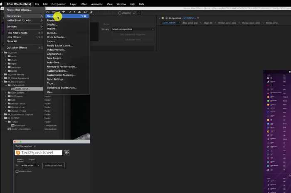
Task: Open Audio Hardware preferences
Action: click(67, 71)
